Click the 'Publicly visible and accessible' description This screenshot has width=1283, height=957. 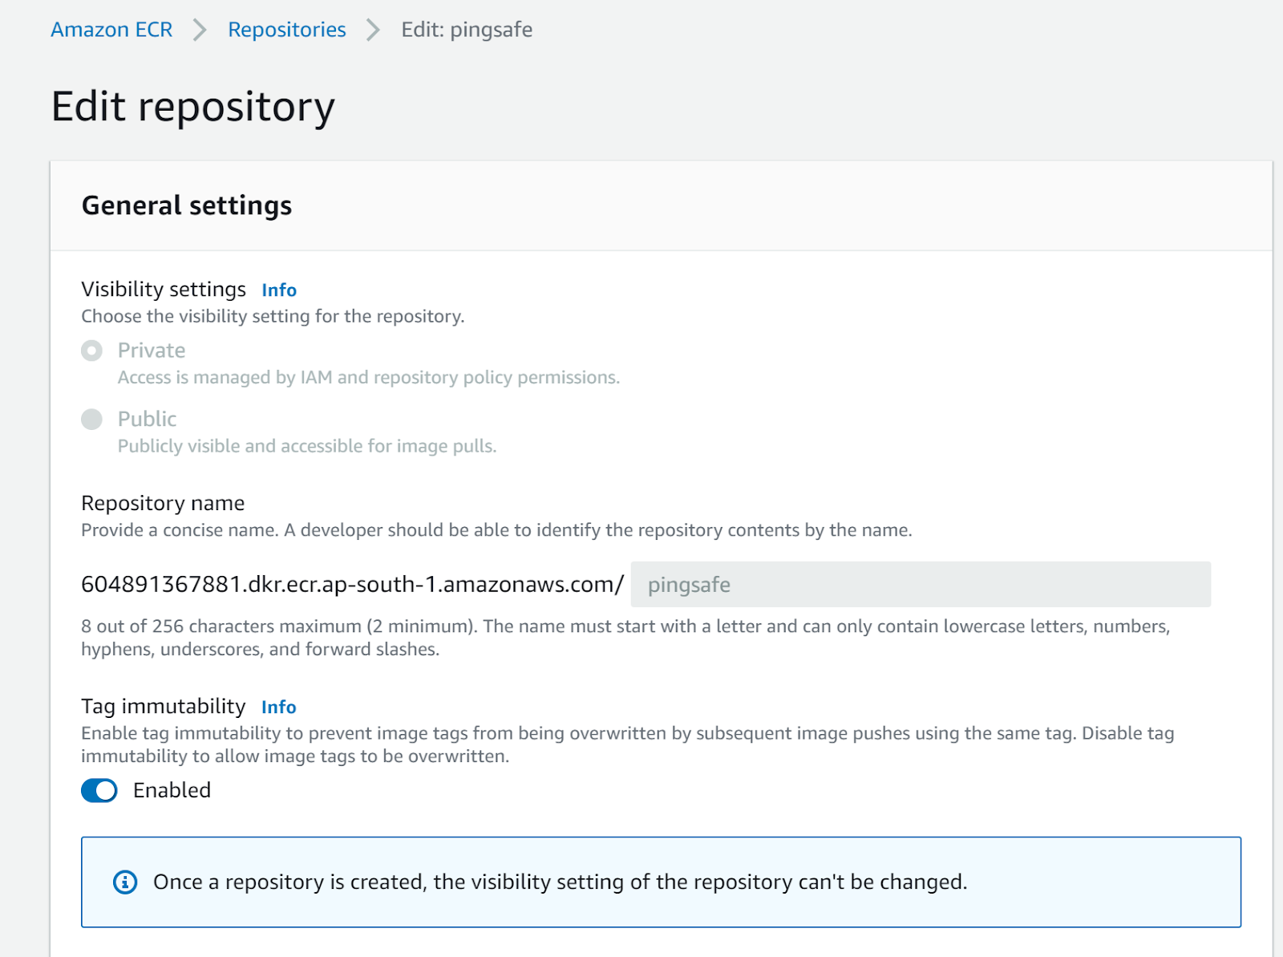[x=307, y=446]
